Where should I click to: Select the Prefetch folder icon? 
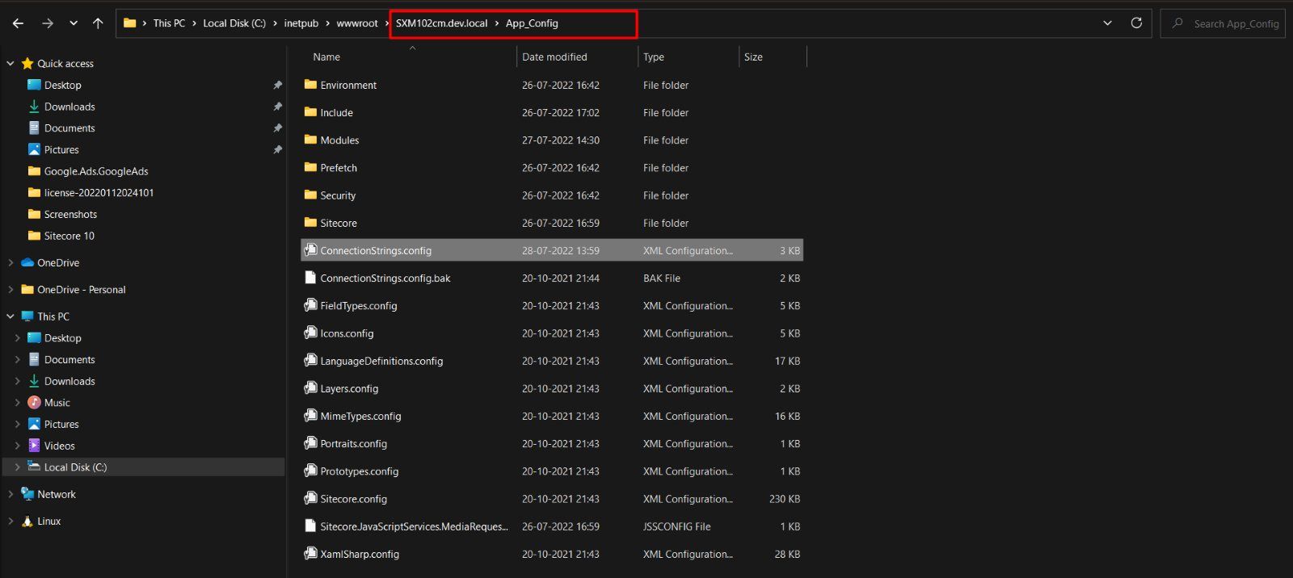point(310,167)
